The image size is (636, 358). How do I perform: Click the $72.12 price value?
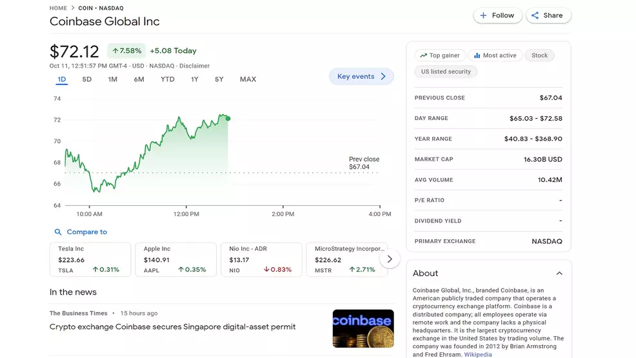click(74, 52)
